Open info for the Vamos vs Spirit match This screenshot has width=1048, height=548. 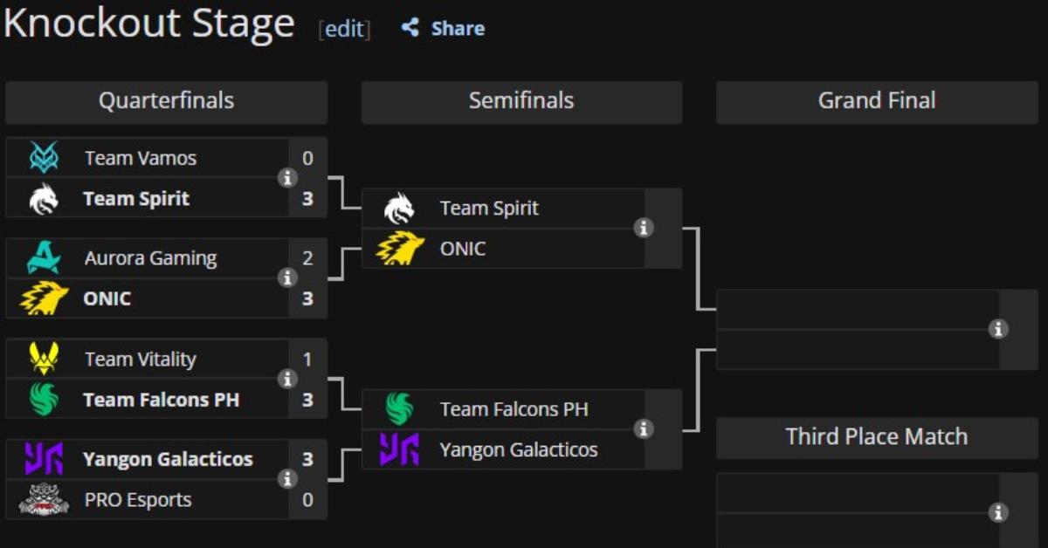[287, 178]
